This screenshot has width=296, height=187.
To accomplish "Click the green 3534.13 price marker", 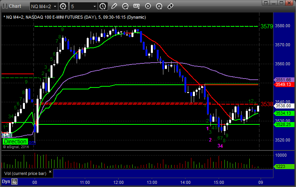I will [x=284, y=113].
